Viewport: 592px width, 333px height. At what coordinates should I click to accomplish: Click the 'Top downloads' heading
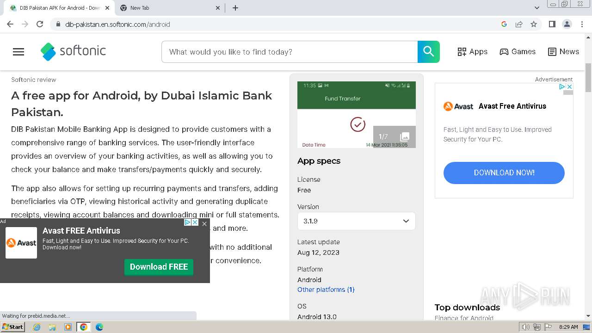coord(467,308)
